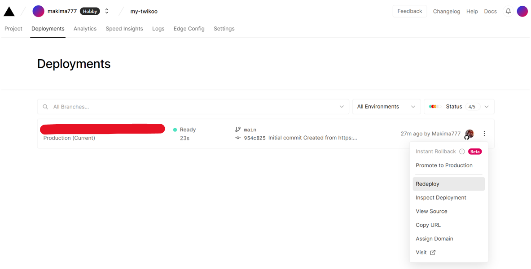Select Visit in the context menu
Image resolution: width=531 pixels, height=269 pixels.
(x=449, y=252)
